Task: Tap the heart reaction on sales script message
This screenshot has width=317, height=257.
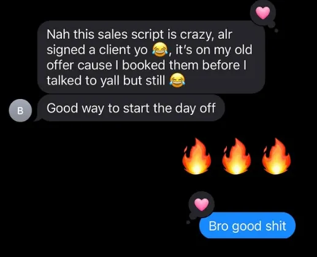Action: [x=263, y=13]
